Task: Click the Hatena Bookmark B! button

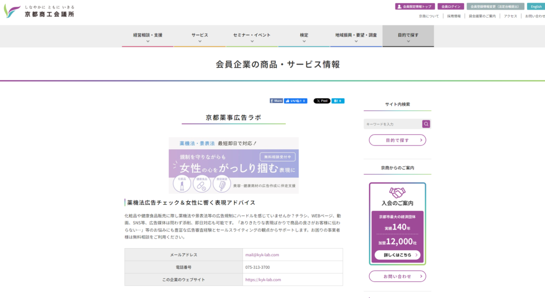Action: pos(338,100)
